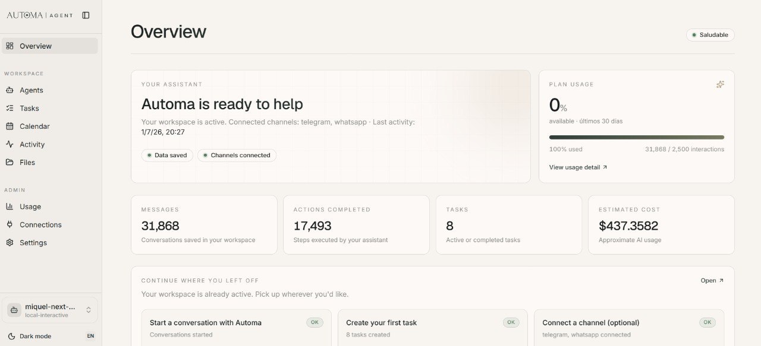Image resolution: width=761 pixels, height=346 pixels.
Task: Click the Open link in Continue section
Action: pos(712,281)
